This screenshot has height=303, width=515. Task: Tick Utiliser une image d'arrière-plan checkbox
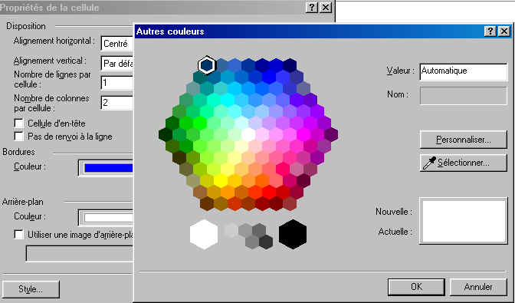18,234
